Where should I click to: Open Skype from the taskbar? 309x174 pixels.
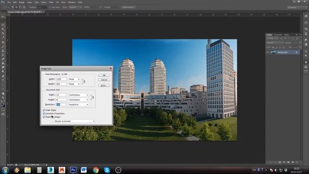(107, 170)
